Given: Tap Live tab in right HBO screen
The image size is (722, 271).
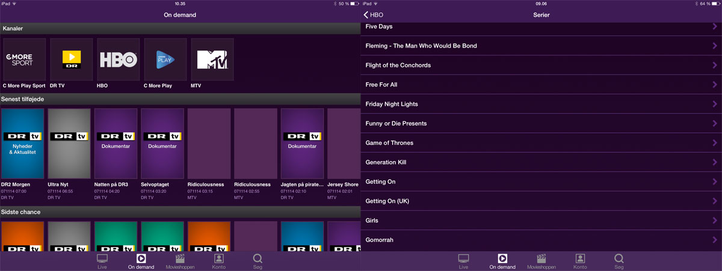Looking at the screenshot, I should click(463, 261).
